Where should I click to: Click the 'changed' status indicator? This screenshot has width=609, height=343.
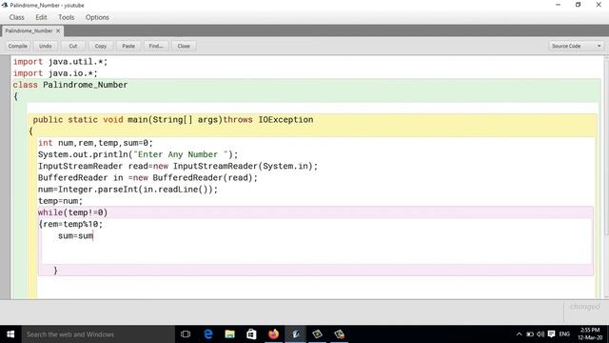pyautogui.click(x=585, y=307)
